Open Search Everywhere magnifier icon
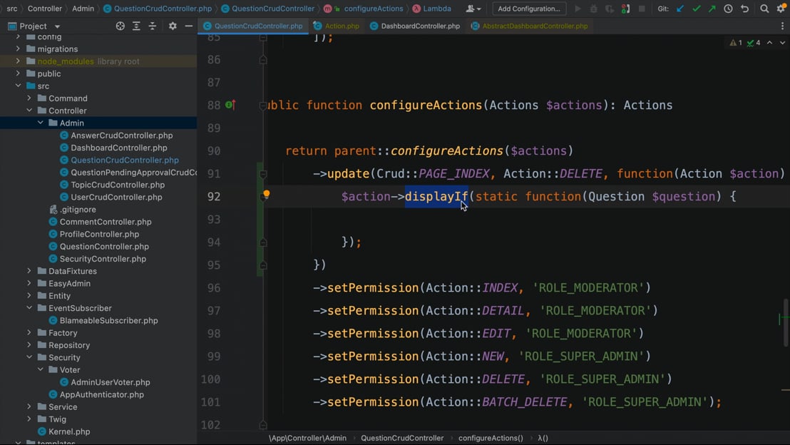 tap(764, 9)
